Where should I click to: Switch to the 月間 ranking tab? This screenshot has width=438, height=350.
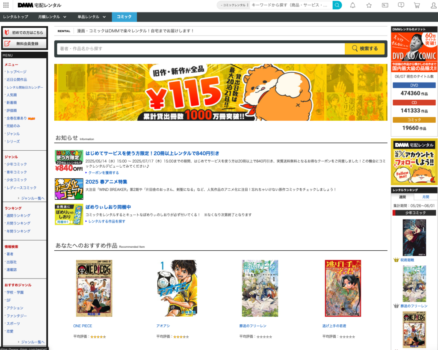(426, 197)
